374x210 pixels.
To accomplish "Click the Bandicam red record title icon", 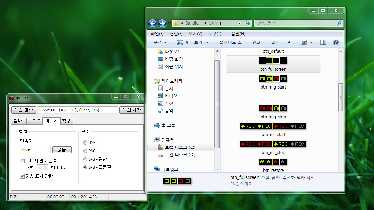I will coord(12,98).
